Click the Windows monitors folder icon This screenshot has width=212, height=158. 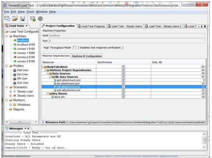[15, 105]
